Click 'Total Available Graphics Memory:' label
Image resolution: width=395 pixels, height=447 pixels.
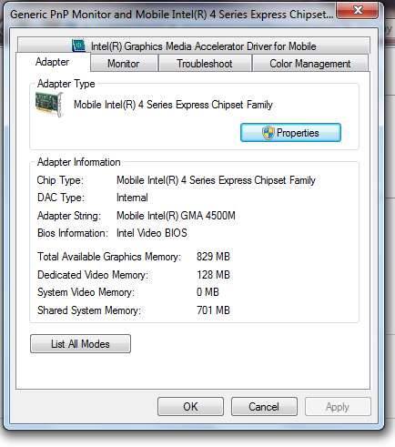[x=109, y=257]
